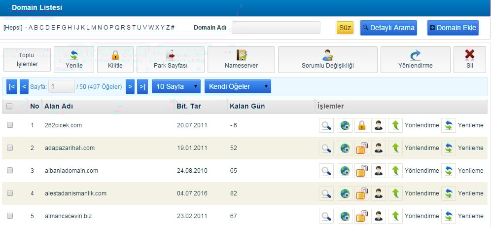The height and width of the screenshot is (227, 491).
Task: Click renewal arrows icon for 262cicek.com
Action: point(449,125)
